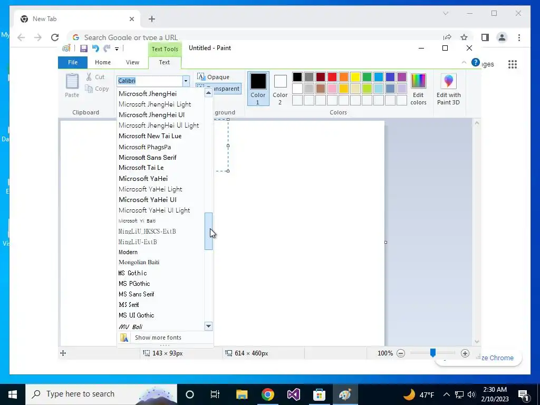Click the Text Tools contextual tab header

[x=165, y=49]
